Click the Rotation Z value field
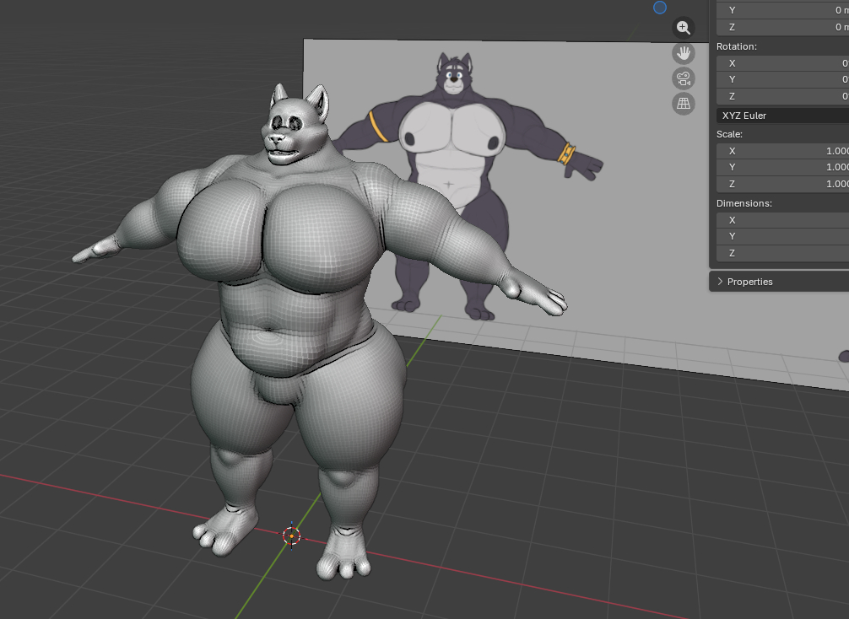Viewport: 849px width, 619px height. tap(781, 96)
